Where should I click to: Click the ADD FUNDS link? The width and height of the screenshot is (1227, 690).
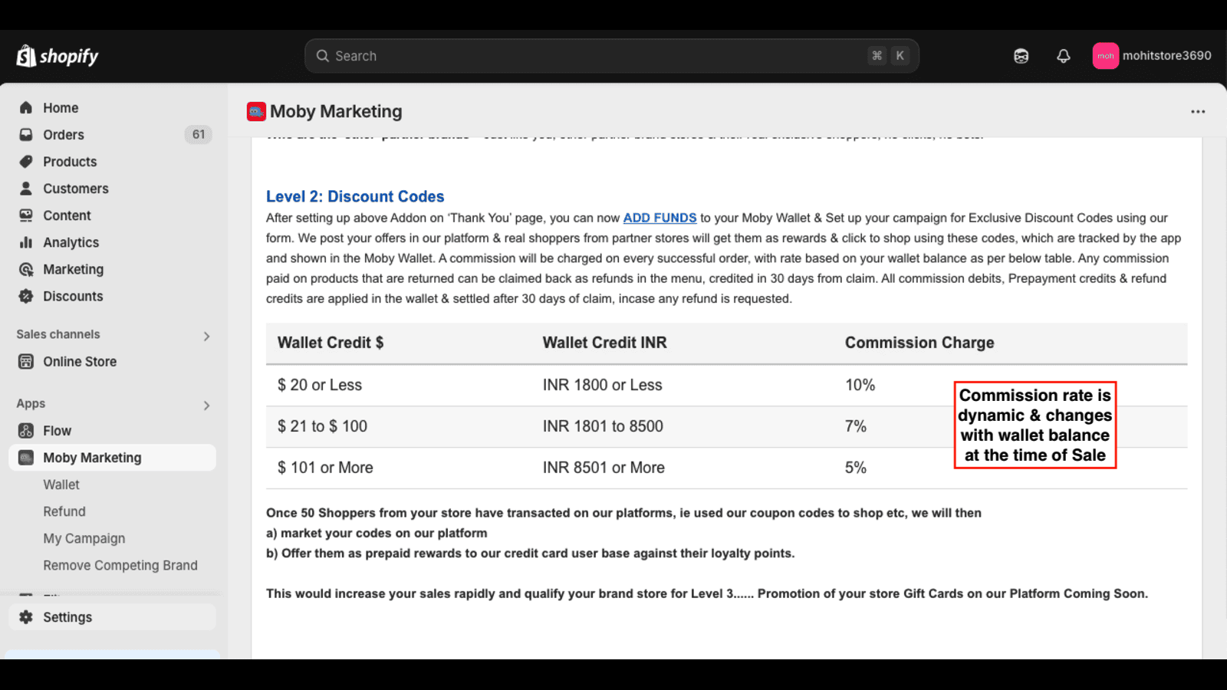[660, 218]
